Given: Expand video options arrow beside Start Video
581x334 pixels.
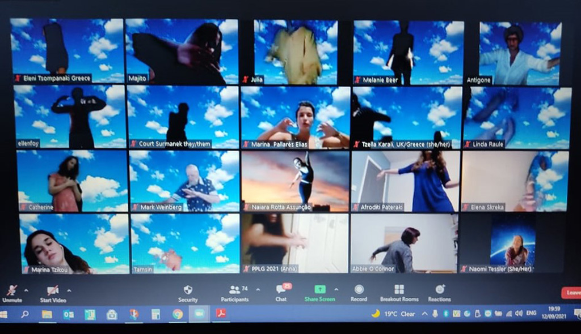Looking at the screenshot, I should (x=69, y=290).
